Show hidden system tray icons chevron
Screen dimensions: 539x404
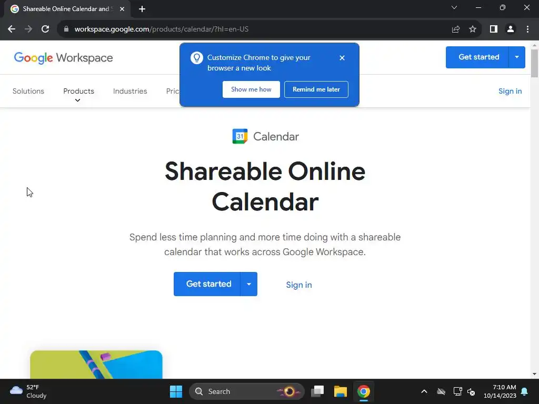tap(424, 391)
